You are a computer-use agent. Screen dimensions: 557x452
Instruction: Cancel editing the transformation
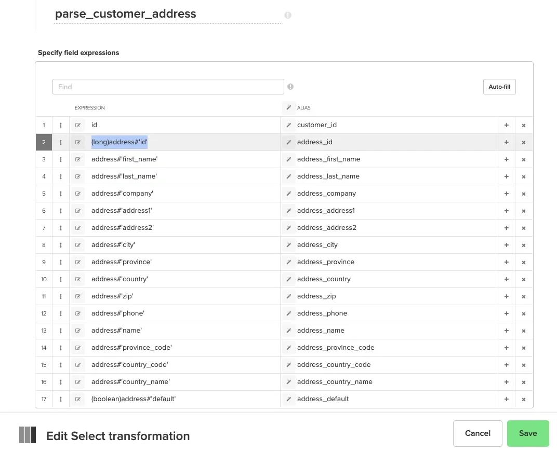(477, 433)
